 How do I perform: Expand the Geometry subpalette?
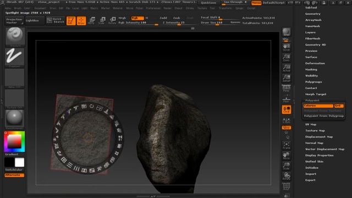313,14
